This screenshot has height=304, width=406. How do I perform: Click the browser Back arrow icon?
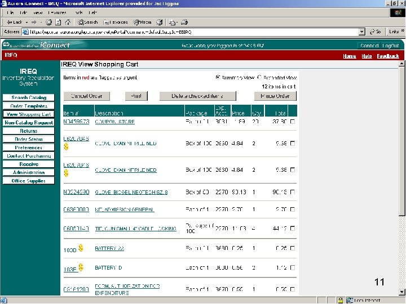pos(9,22)
